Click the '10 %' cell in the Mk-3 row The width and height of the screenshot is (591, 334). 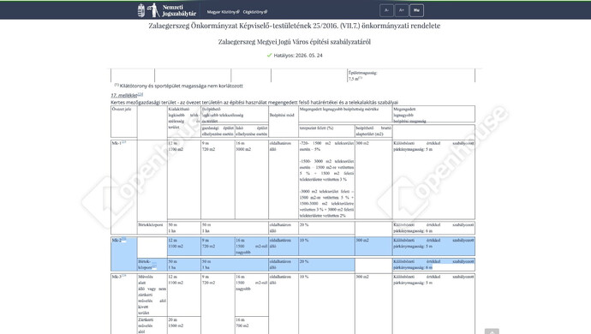tap(326, 304)
